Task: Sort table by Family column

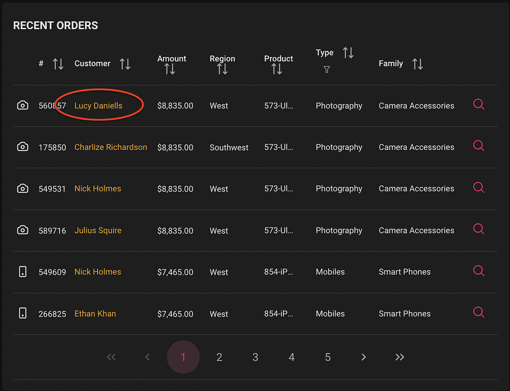Action: click(417, 64)
